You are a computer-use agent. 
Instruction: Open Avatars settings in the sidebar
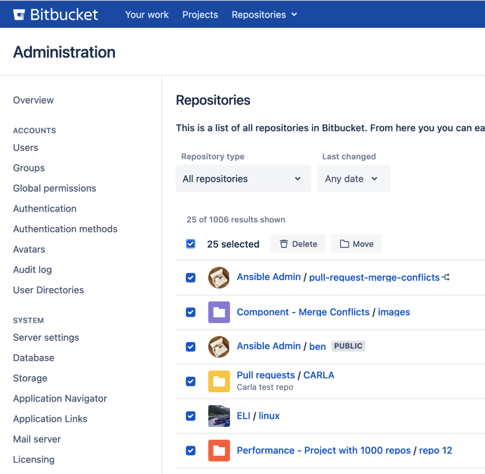[x=29, y=249]
